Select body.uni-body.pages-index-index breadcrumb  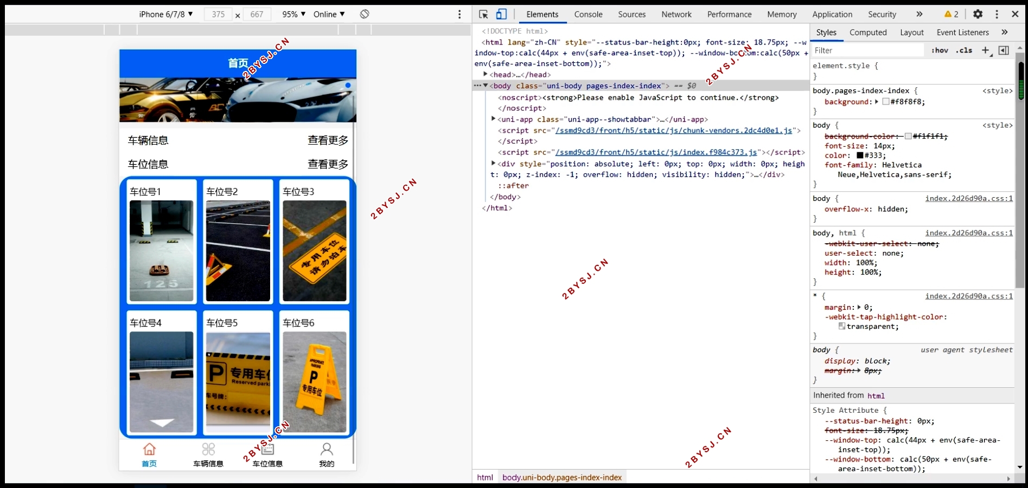point(561,477)
